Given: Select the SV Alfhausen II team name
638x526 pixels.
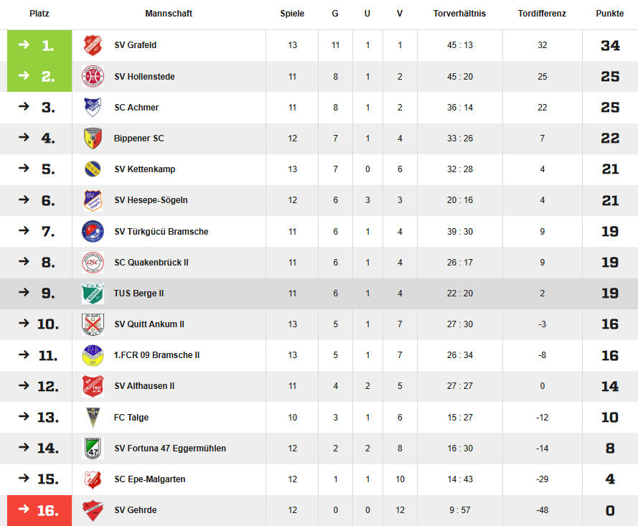Looking at the screenshot, I should click(x=144, y=386).
